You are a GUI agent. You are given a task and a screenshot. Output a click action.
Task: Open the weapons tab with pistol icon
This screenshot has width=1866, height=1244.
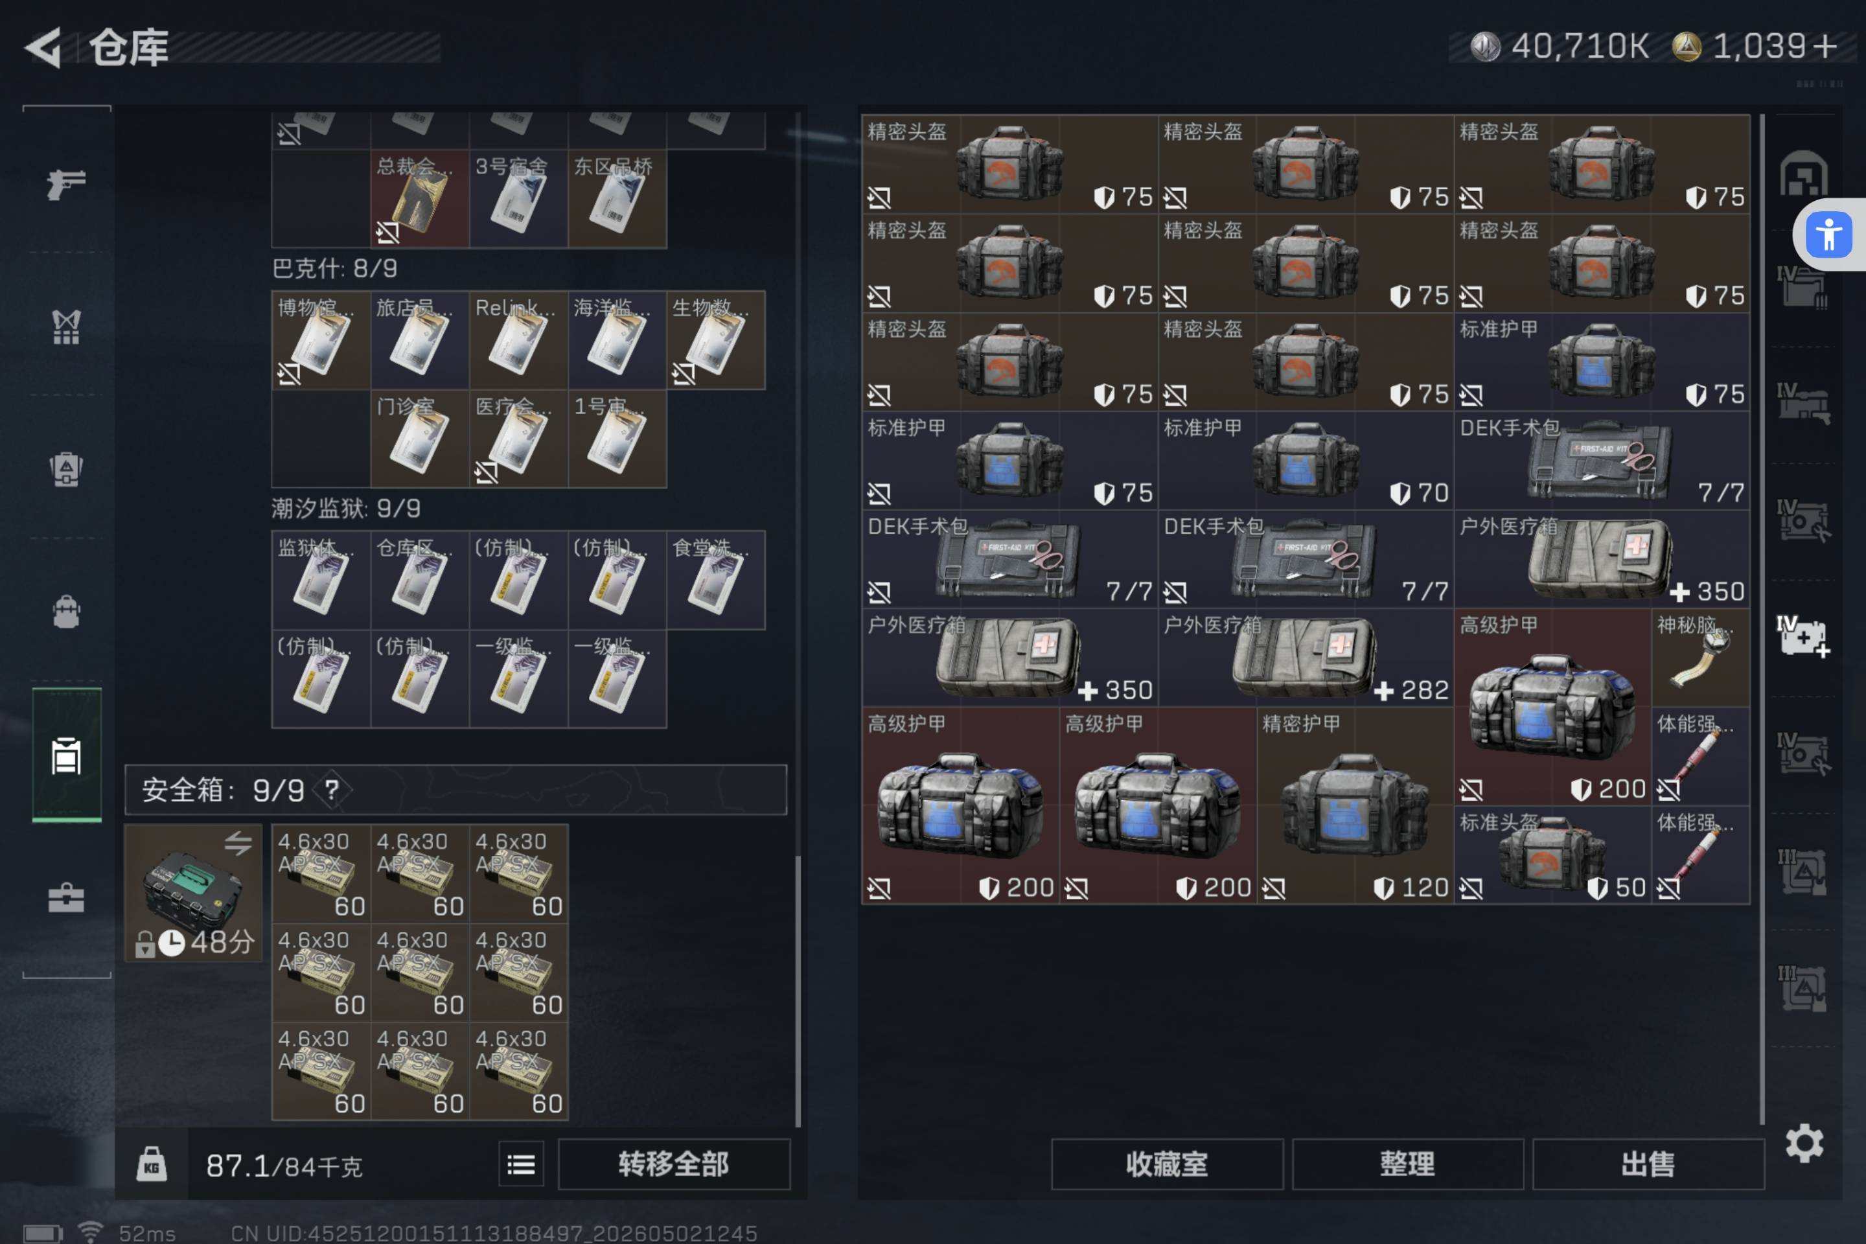[66, 184]
